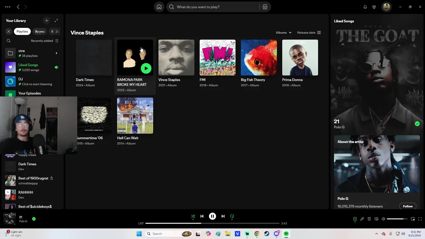Select the By you filter chip
The image size is (425, 239).
click(40, 32)
